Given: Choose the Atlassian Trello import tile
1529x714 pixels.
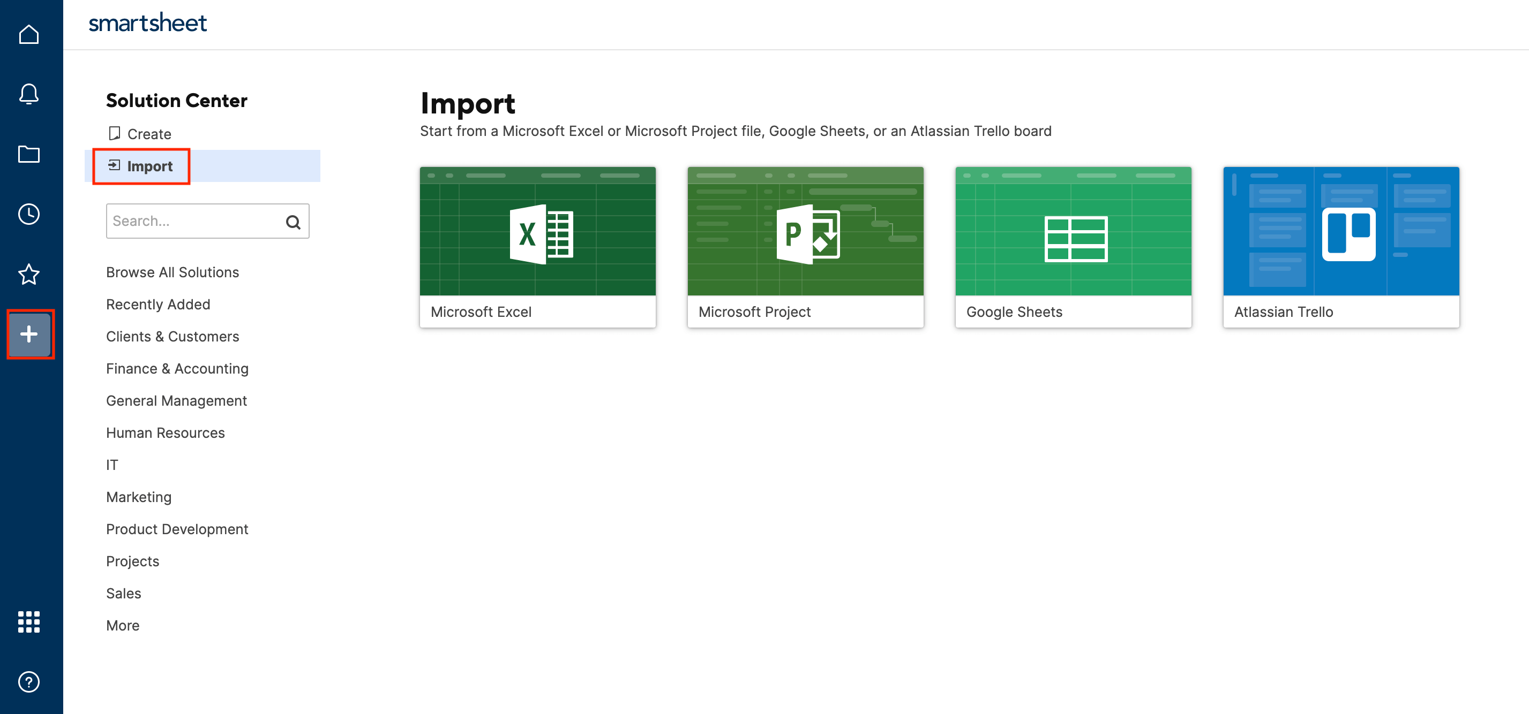Looking at the screenshot, I should click(1340, 247).
